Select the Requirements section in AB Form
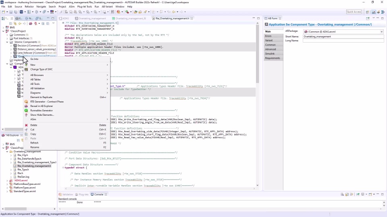387x217 pixels. pyautogui.click(x=273, y=58)
